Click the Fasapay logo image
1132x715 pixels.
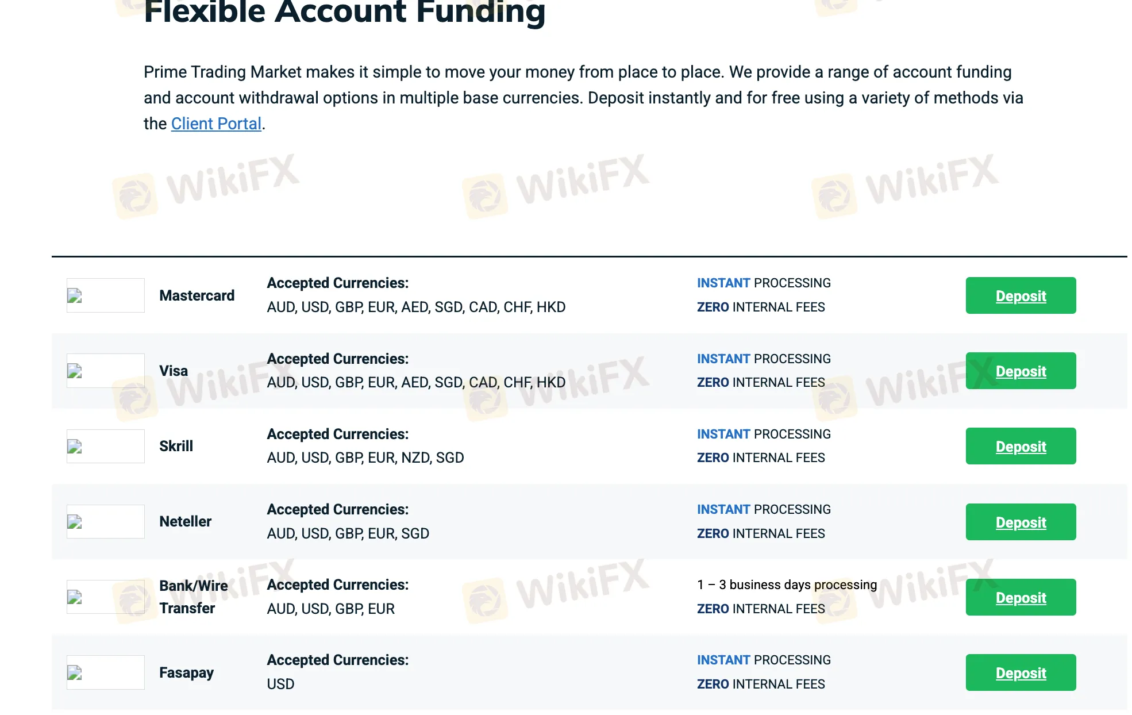tap(105, 672)
